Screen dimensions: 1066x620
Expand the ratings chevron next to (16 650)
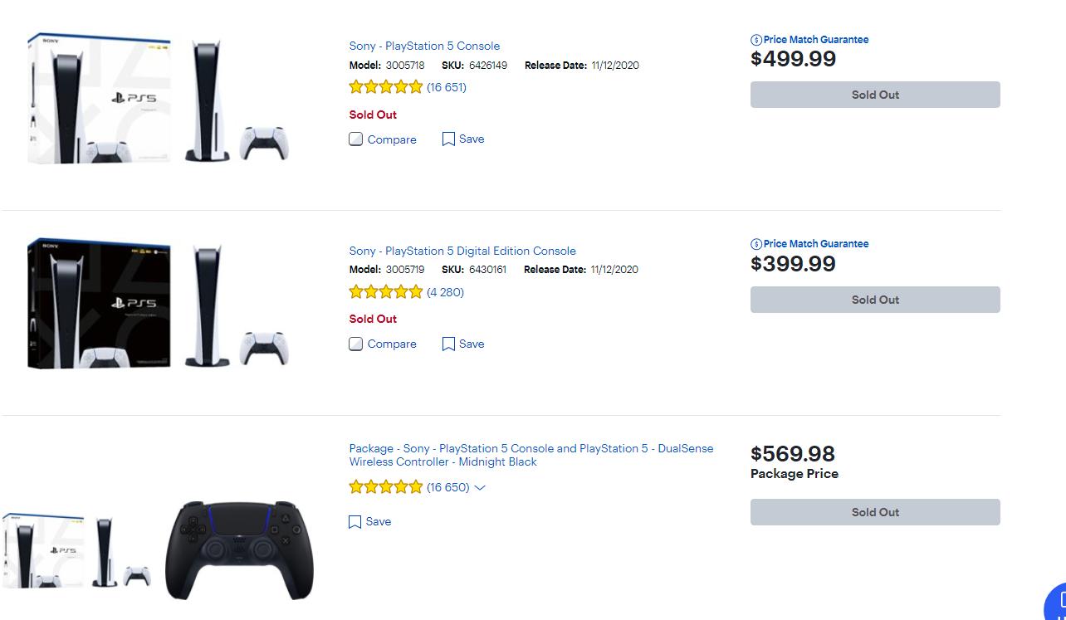(x=480, y=488)
